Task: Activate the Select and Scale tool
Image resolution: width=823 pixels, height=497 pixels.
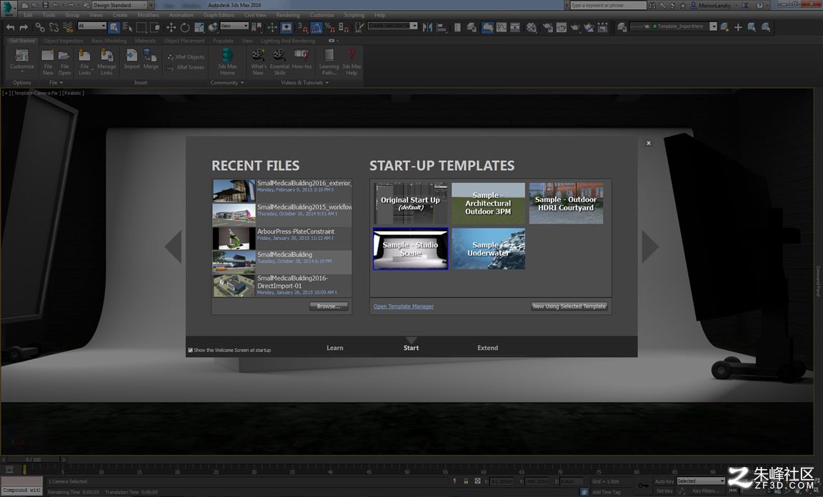Action: click(x=199, y=27)
